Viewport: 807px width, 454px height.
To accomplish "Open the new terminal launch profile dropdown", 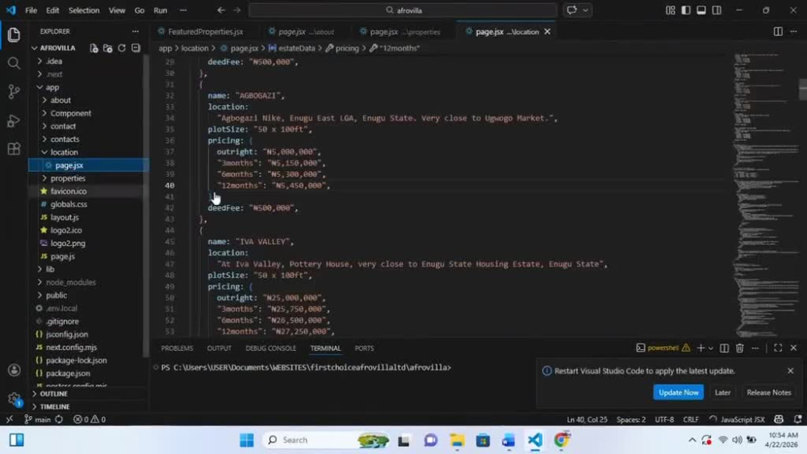I will pos(711,348).
